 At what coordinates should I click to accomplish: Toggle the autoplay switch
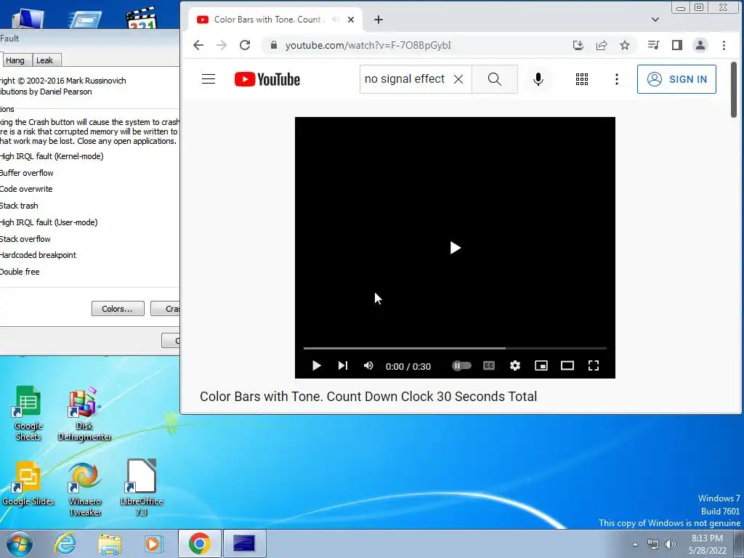[461, 365]
